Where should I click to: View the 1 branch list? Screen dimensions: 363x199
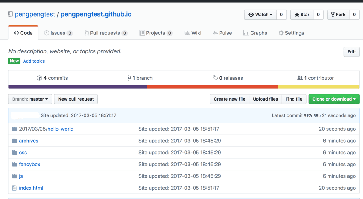[x=140, y=78]
